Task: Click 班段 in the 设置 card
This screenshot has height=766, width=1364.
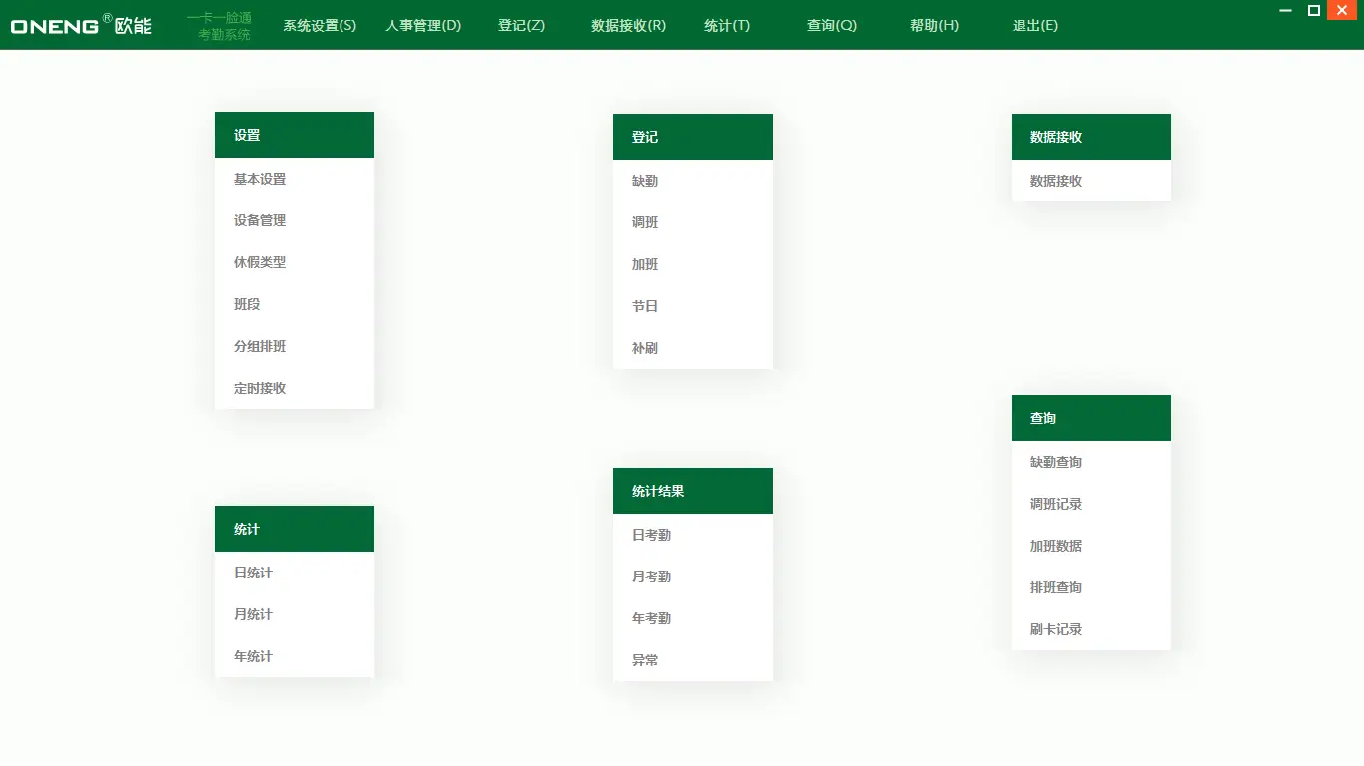Action: pos(247,304)
